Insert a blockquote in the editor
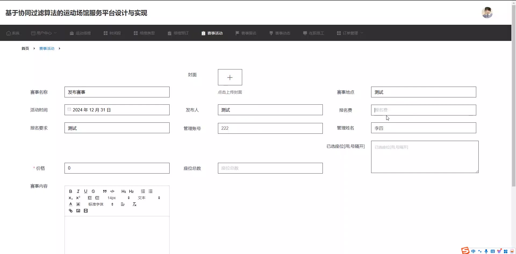 tap(105, 191)
